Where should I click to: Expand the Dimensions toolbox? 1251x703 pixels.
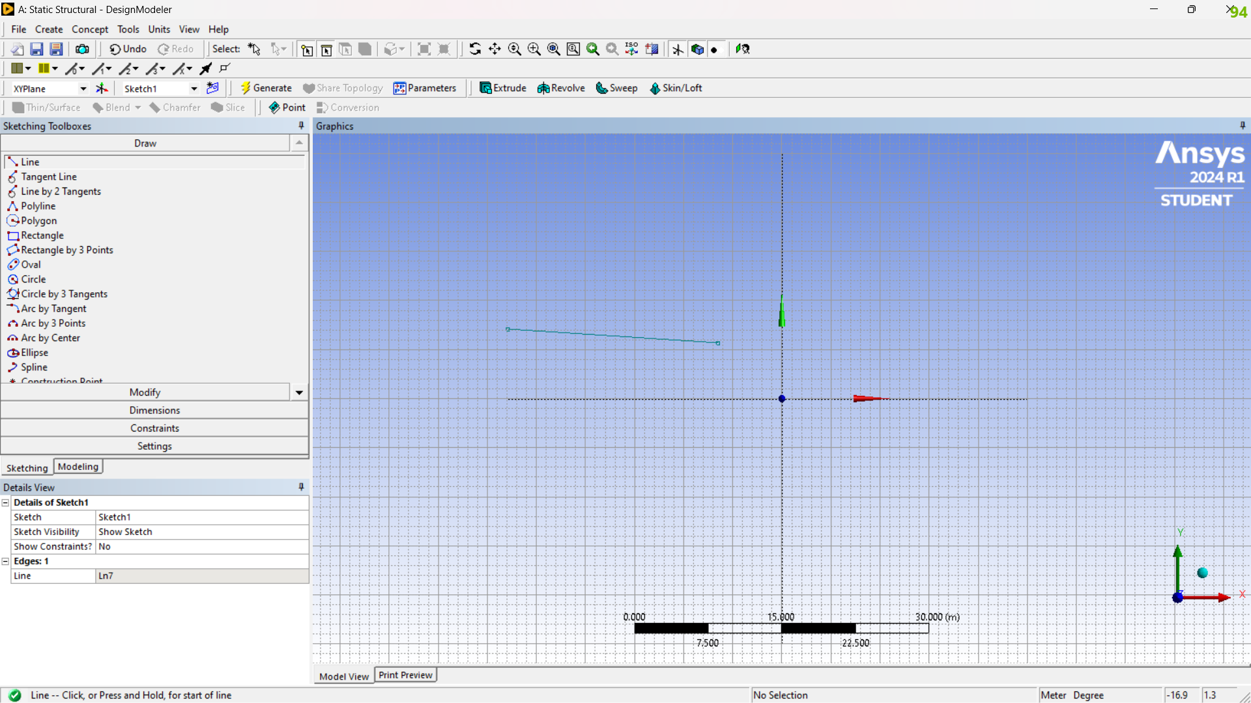click(154, 410)
